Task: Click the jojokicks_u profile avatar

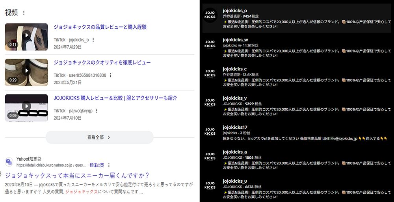Action: coord(210,185)
